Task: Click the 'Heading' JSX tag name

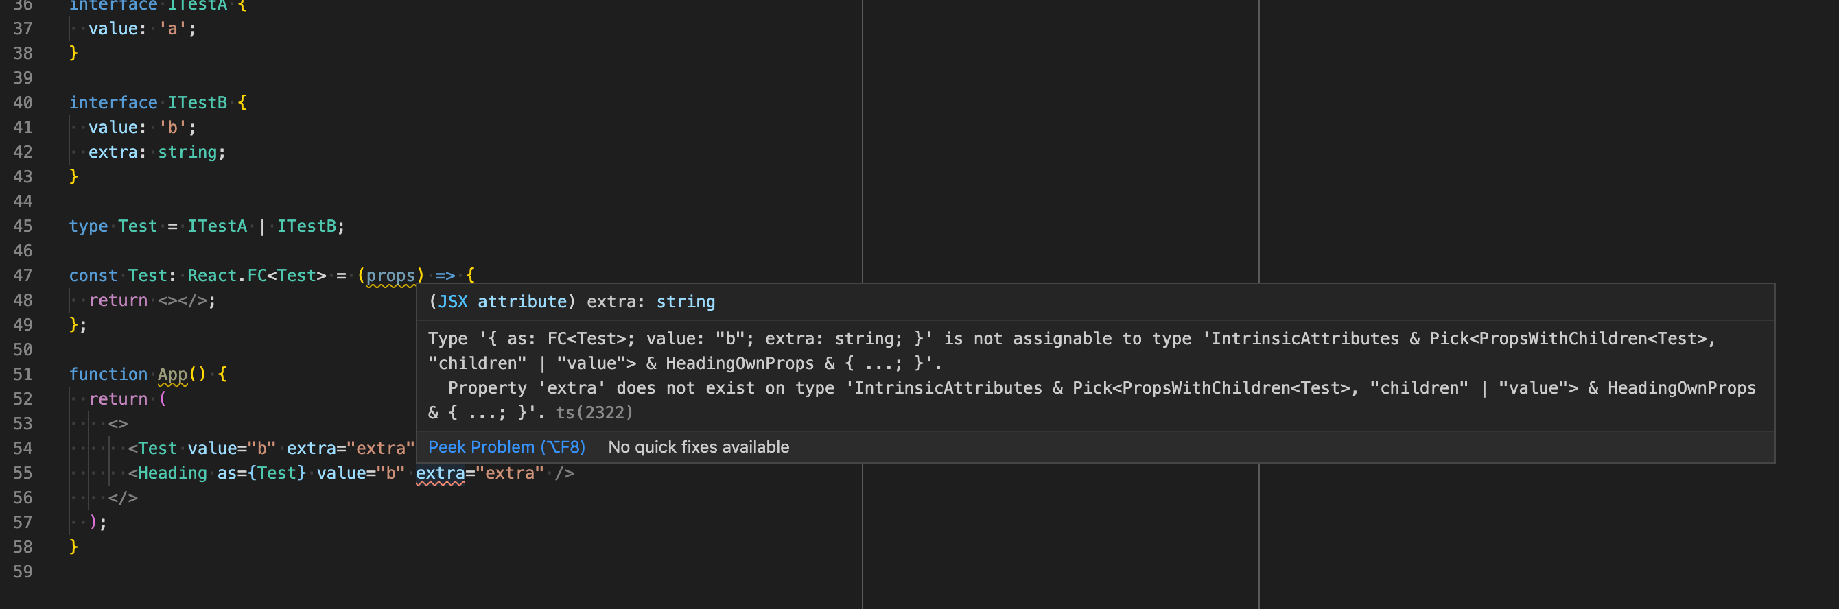Action: pos(172,473)
